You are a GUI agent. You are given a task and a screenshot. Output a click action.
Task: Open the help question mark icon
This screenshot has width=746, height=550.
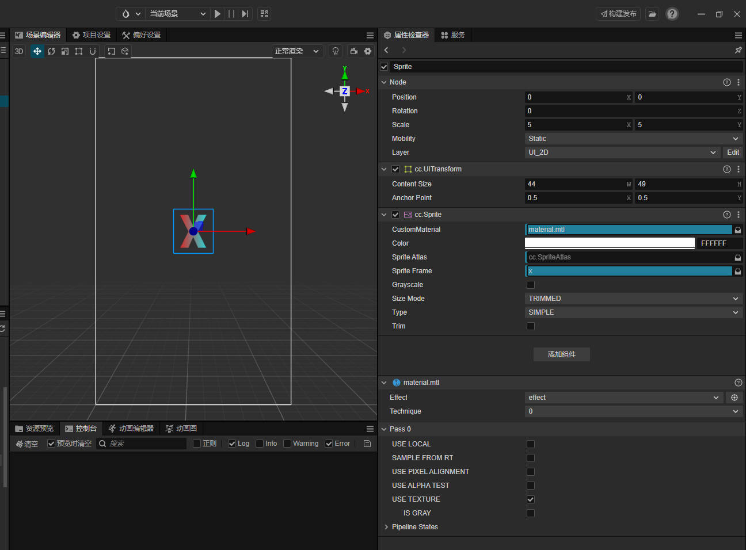click(x=672, y=14)
